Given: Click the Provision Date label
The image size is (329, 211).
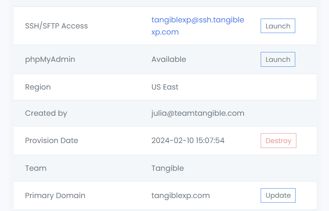Looking at the screenshot, I should click(52, 140).
